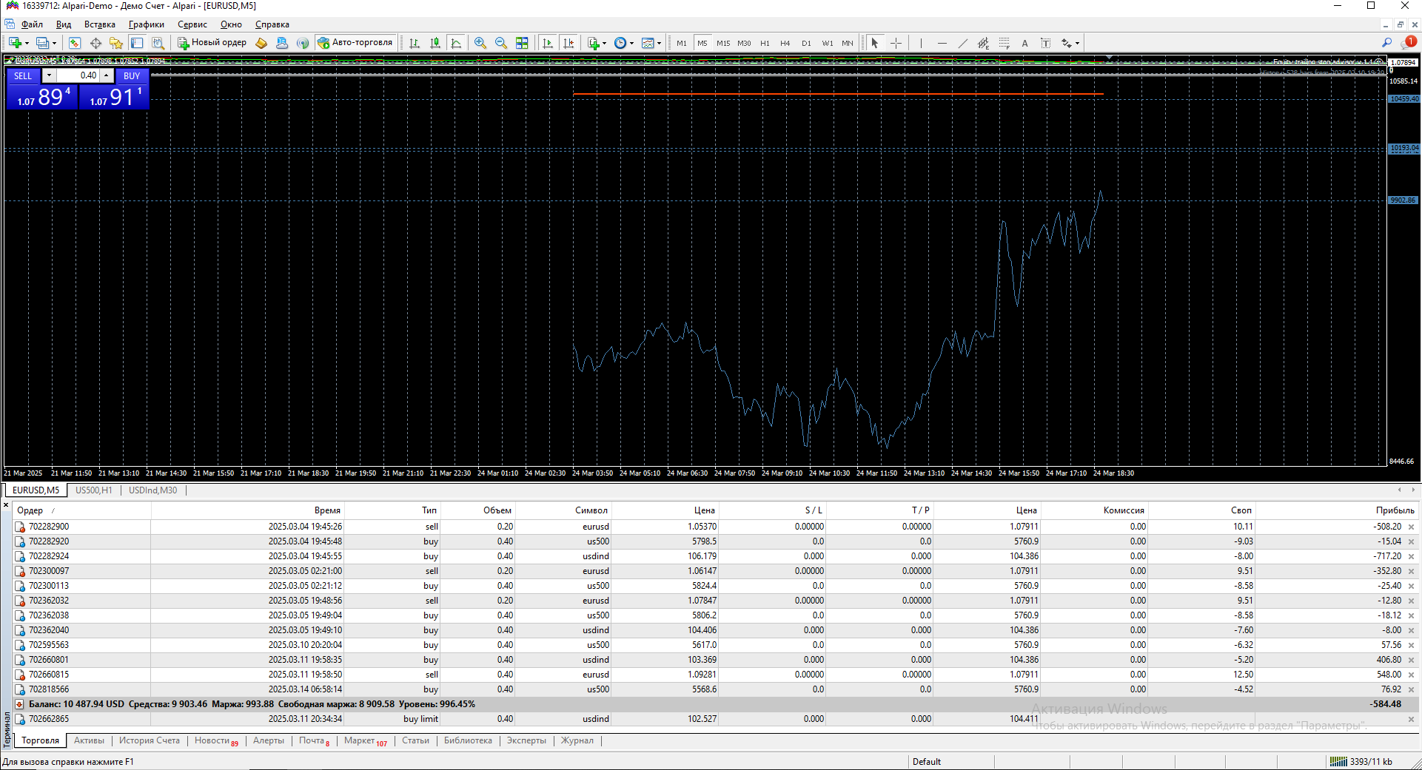Switch timeframe to H1
The height and width of the screenshot is (770, 1422).
765,43
